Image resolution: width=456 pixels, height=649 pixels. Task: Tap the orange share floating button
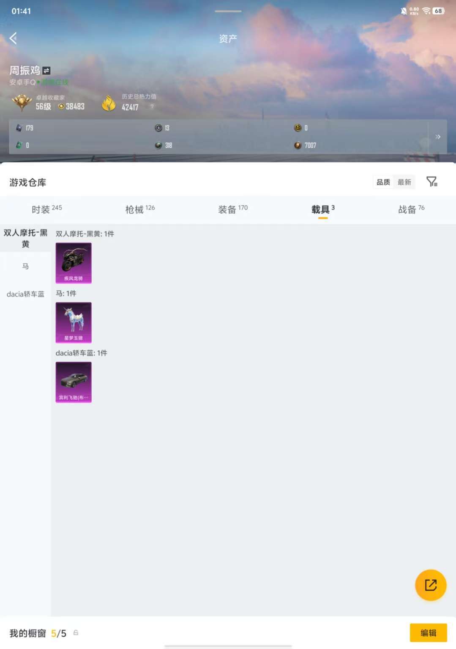tap(431, 585)
